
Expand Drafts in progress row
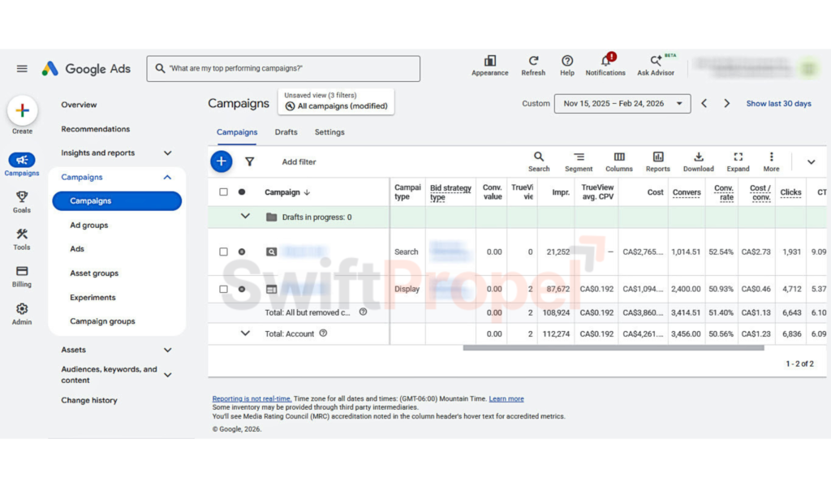click(x=245, y=217)
